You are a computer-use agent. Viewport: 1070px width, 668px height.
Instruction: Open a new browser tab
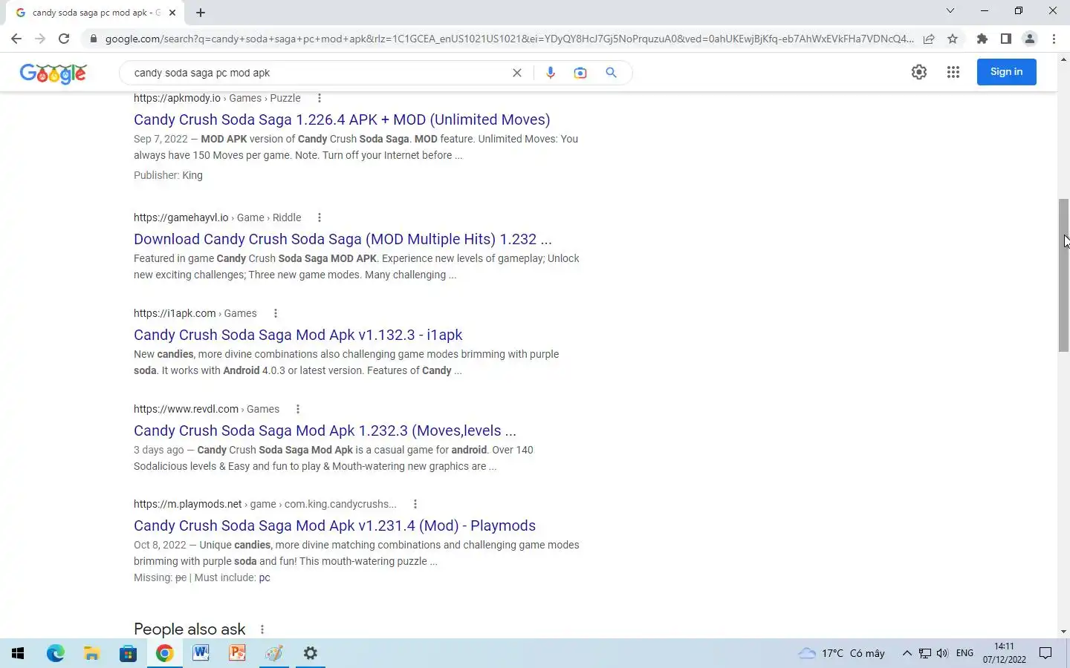click(x=201, y=13)
